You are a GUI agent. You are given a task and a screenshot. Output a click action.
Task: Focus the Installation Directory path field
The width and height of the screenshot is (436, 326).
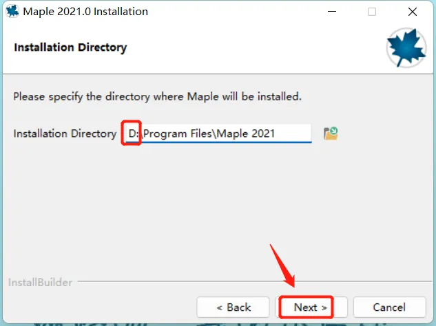coord(218,133)
